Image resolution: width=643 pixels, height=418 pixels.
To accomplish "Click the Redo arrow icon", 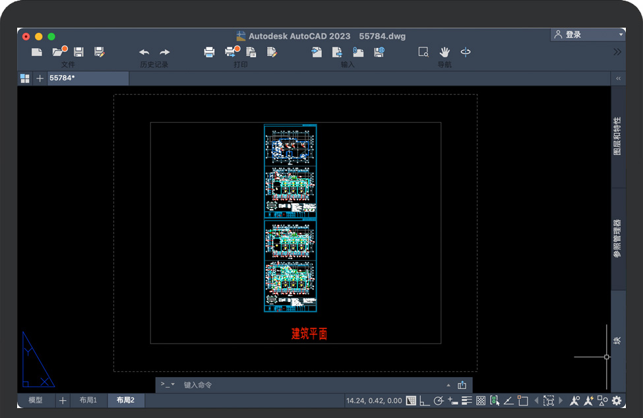I will click(x=165, y=52).
